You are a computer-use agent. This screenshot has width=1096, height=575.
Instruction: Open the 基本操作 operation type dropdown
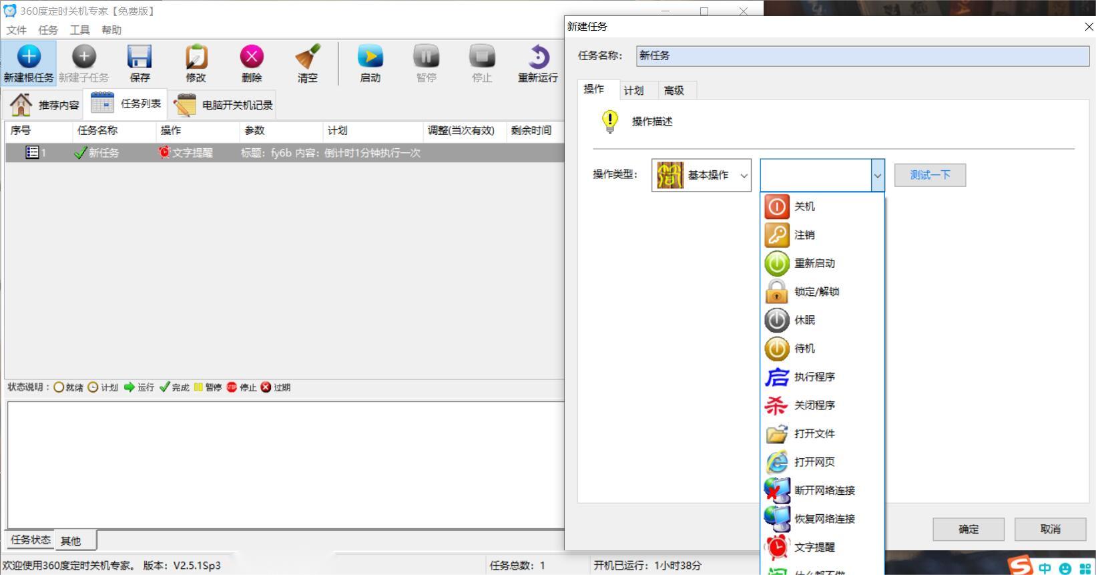[x=702, y=175]
